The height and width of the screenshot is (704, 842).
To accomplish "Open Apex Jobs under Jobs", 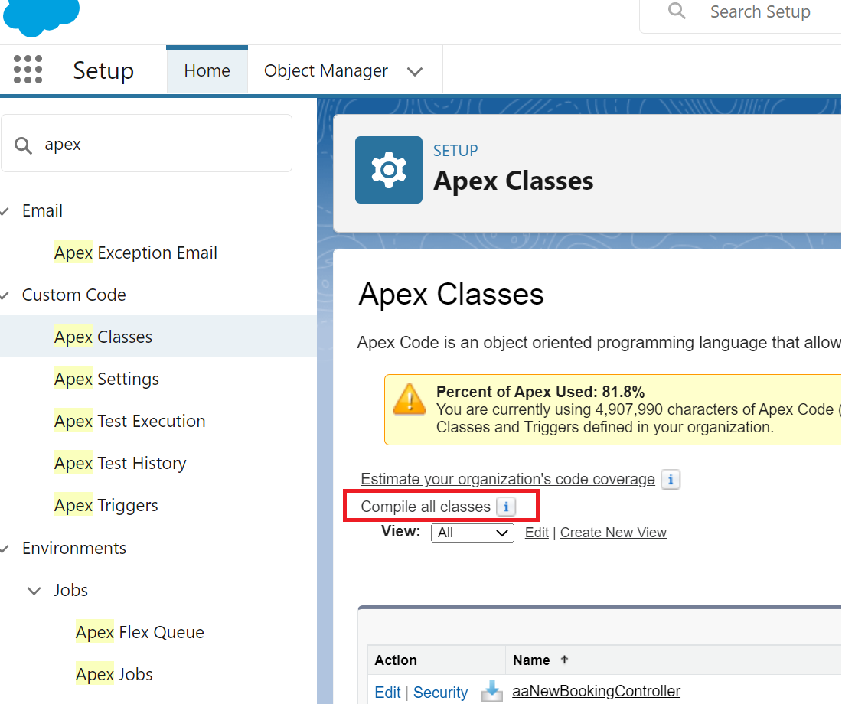I will 114,674.
